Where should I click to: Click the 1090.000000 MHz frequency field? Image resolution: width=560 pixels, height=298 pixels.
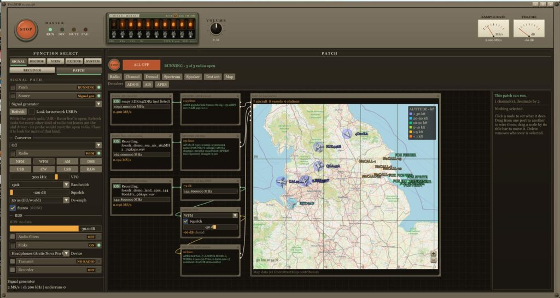tap(142, 106)
